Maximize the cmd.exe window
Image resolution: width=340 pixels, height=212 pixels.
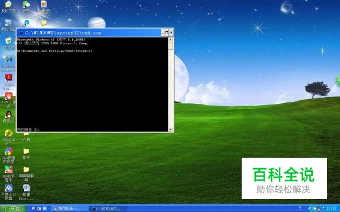tap(167, 33)
